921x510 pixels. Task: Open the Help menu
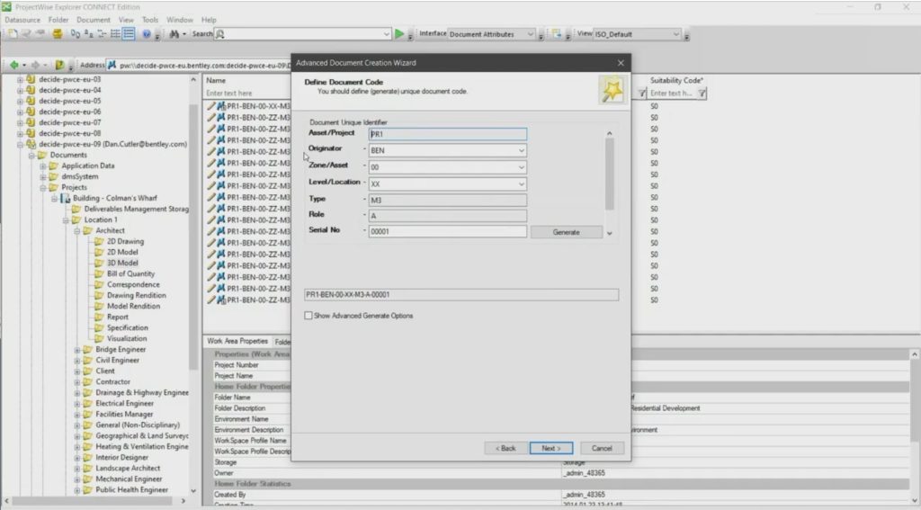[x=209, y=20]
